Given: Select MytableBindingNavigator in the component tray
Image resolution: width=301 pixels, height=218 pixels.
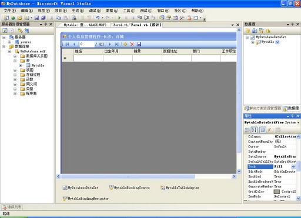Looking at the screenshot, I should tap(86, 199).
